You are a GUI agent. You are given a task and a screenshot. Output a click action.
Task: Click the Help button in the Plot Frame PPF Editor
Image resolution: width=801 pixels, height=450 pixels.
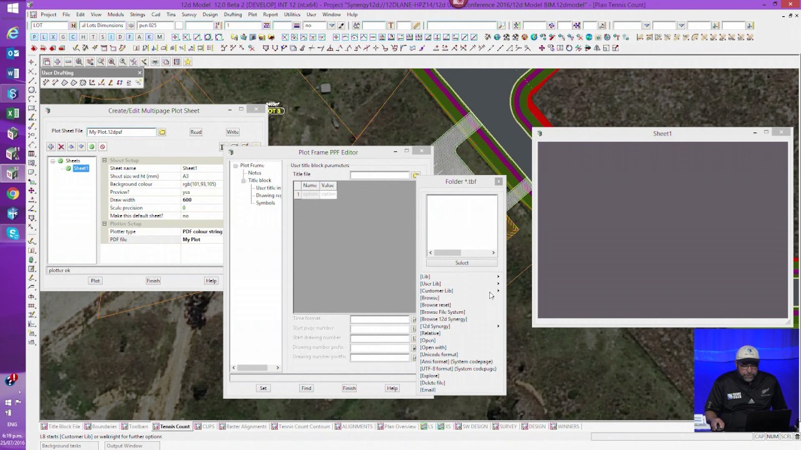pos(392,388)
